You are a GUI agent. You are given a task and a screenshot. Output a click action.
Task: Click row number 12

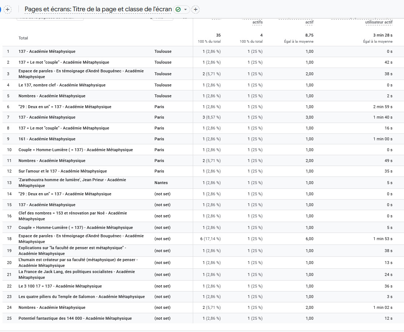(9, 171)
